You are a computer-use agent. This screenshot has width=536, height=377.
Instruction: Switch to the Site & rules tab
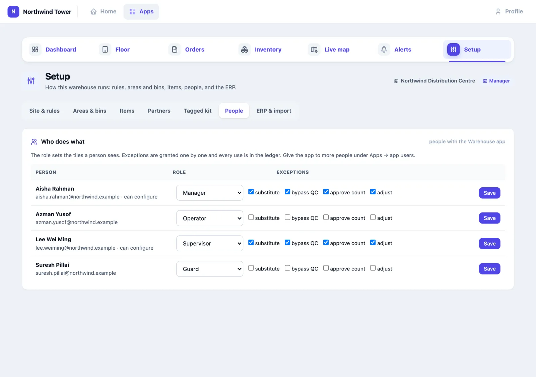click(45, 111)
